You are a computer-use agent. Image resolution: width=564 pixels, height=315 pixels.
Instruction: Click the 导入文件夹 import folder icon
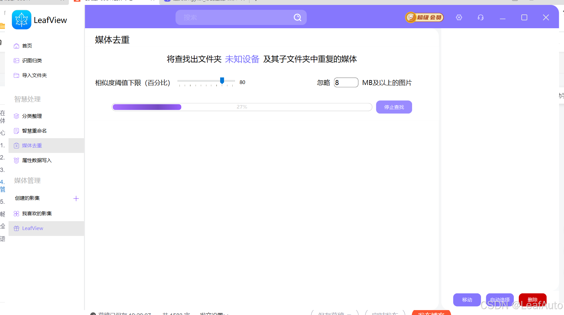[x=16, y=75]
